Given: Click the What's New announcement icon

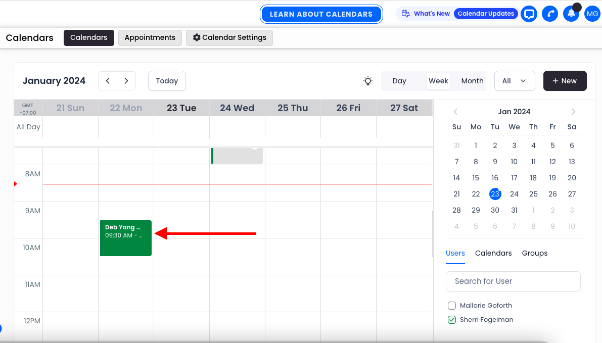Looking at the screenshot, I should coord(405,14).
